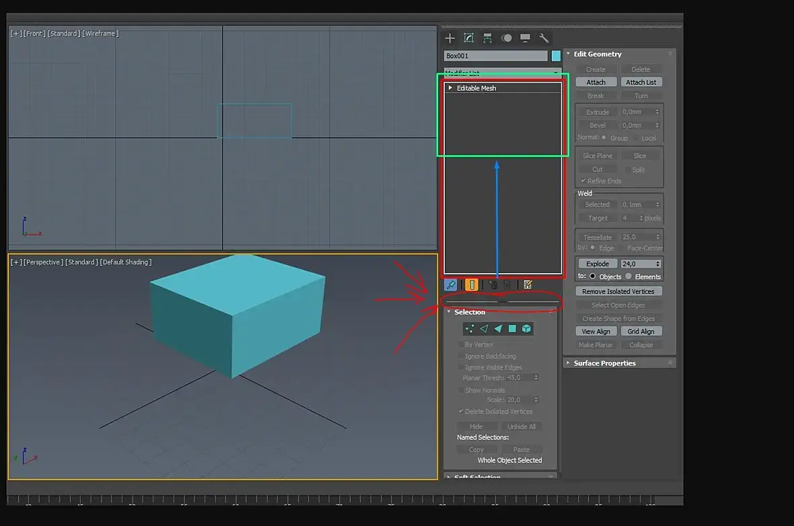Open Configure Modifier Sets icon

coord(528,285)
